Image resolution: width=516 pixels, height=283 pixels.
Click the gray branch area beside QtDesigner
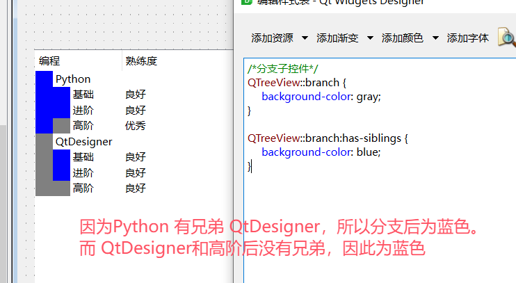click(44, 142)
